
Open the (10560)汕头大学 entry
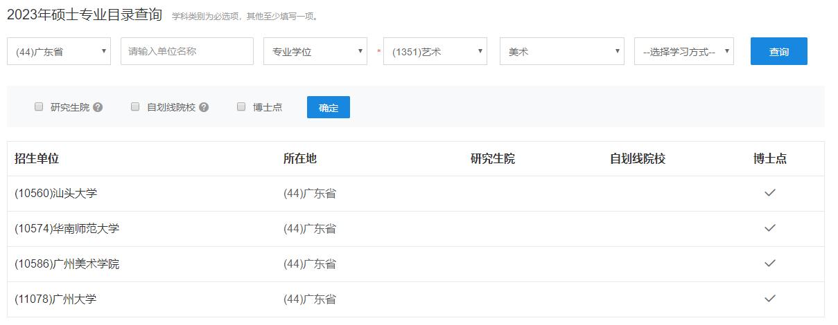click(55, 194)
